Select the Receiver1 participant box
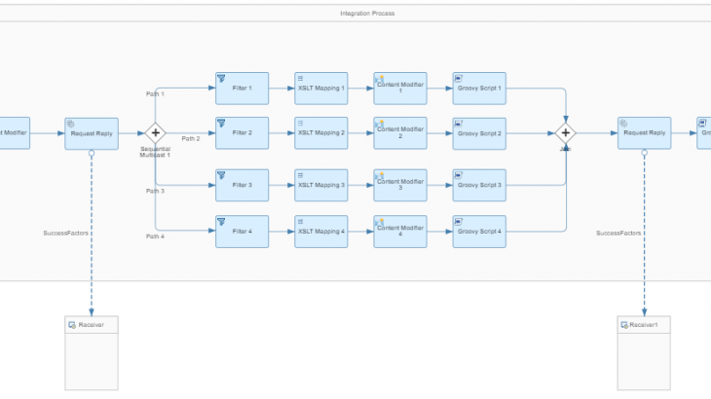711x399 pixels. pyautogui.click(x=644, y=353)
